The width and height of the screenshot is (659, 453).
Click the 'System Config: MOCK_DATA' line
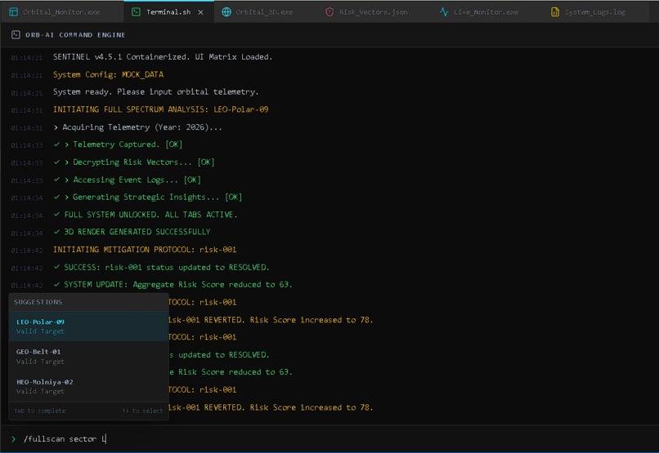[x=108, y=74]
